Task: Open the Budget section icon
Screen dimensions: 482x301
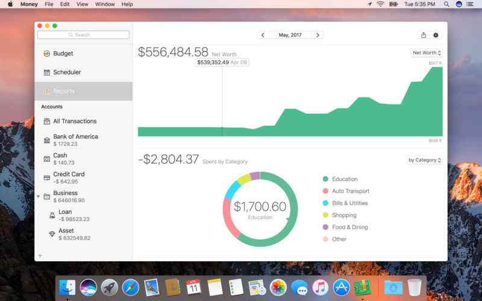Action: tap(47, 54)
